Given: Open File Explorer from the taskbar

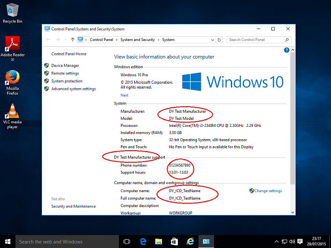Looking at the screenshot, I should click(158, 242).
